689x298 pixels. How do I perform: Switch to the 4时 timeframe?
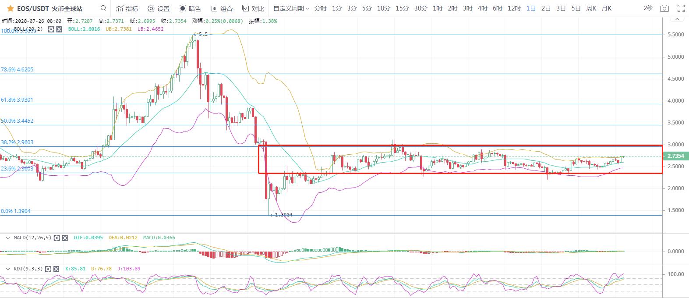[482, 8]
